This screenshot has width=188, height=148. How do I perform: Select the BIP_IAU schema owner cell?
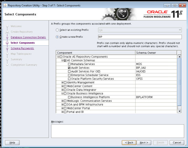[156, 68]
